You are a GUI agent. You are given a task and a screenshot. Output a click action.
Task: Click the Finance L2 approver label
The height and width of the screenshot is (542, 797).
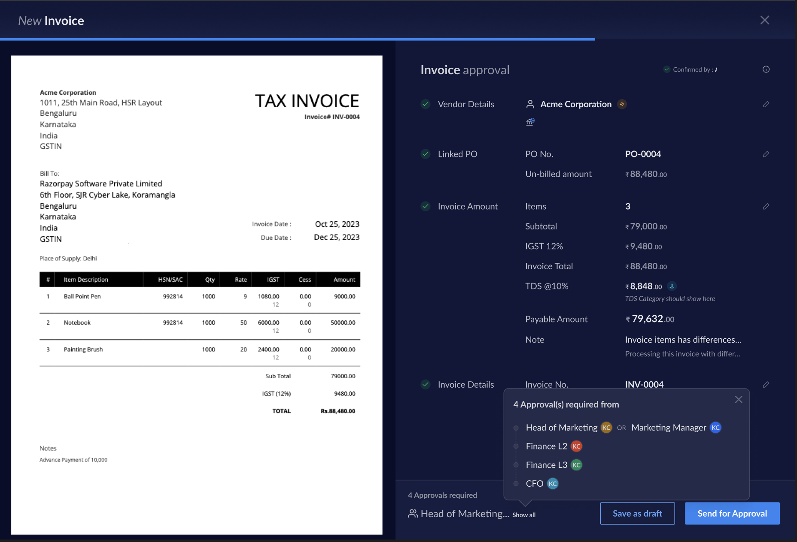[x=546, y=446]
